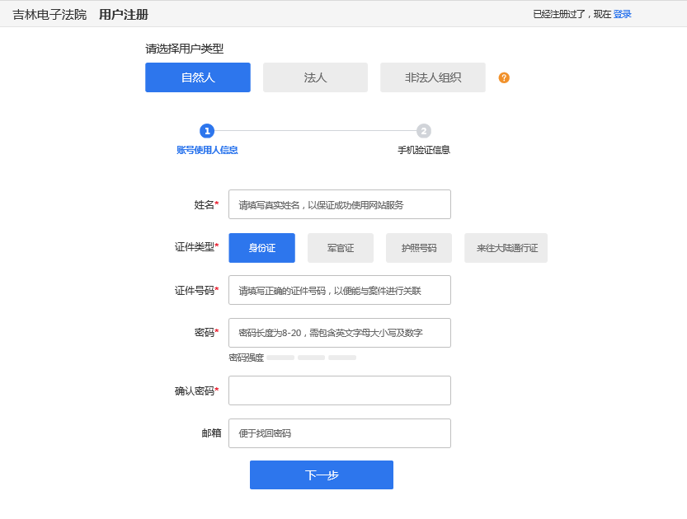Select the 非法人组织 user type
Screen dimensions: 687x519
432,77
